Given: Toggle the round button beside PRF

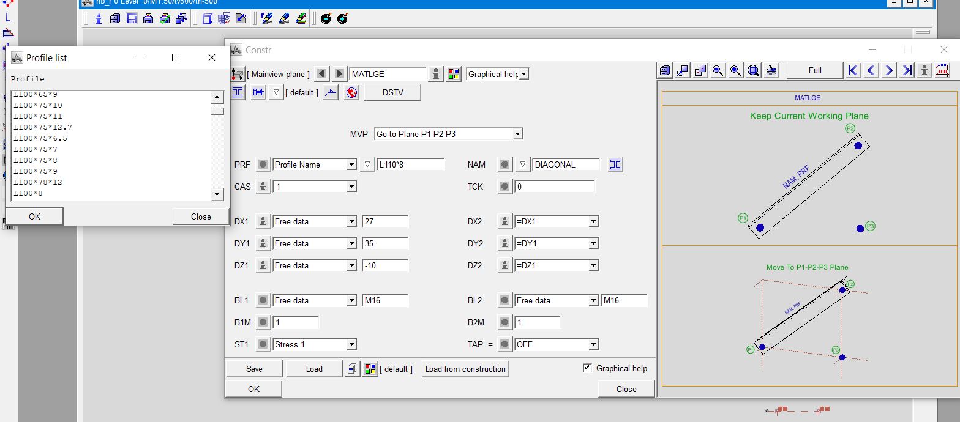Looking at the screenshot, I should click(263, 165).
